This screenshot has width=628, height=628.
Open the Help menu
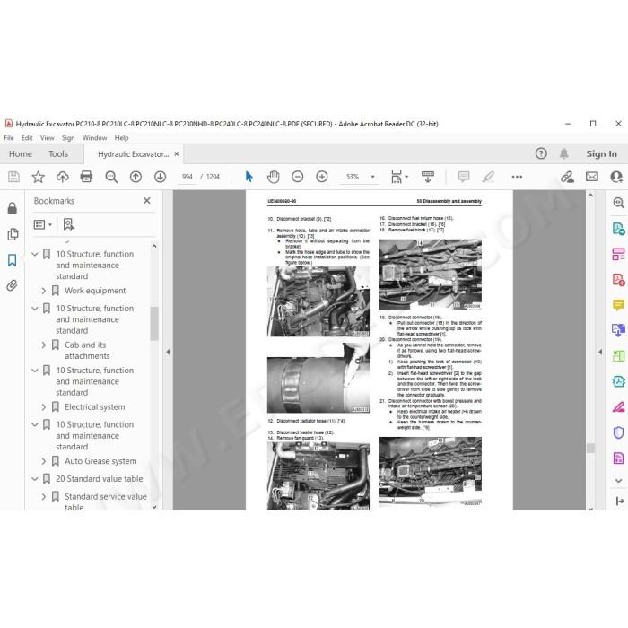click(x=121, y=138)
